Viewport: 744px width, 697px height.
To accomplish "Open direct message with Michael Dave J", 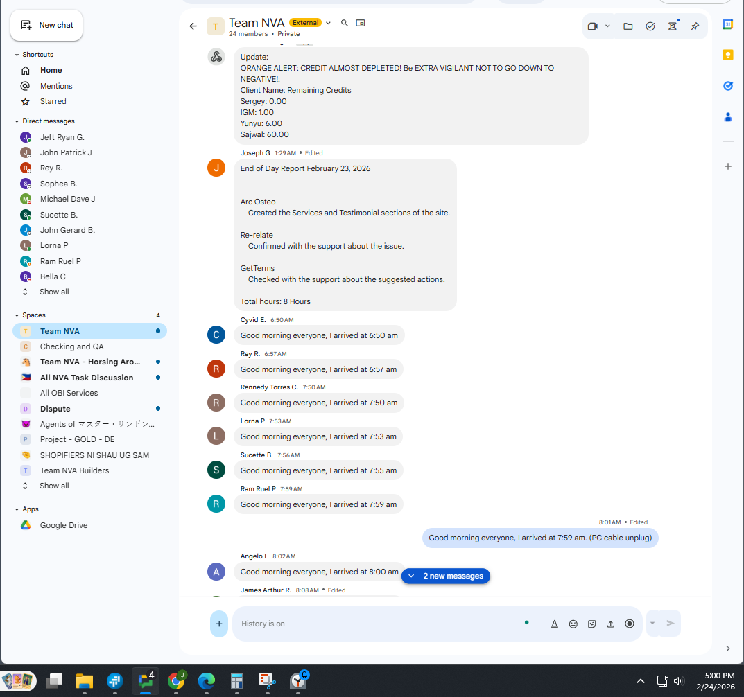I will coord(68,199).
